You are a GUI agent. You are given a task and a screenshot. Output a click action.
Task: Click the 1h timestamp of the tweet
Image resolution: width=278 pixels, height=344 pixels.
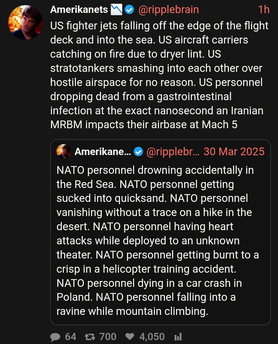click(264, 10)
